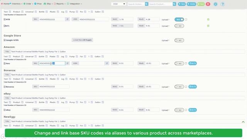Click the Amazon Title input field
The image size is (247, 139).
coord(128,51)
